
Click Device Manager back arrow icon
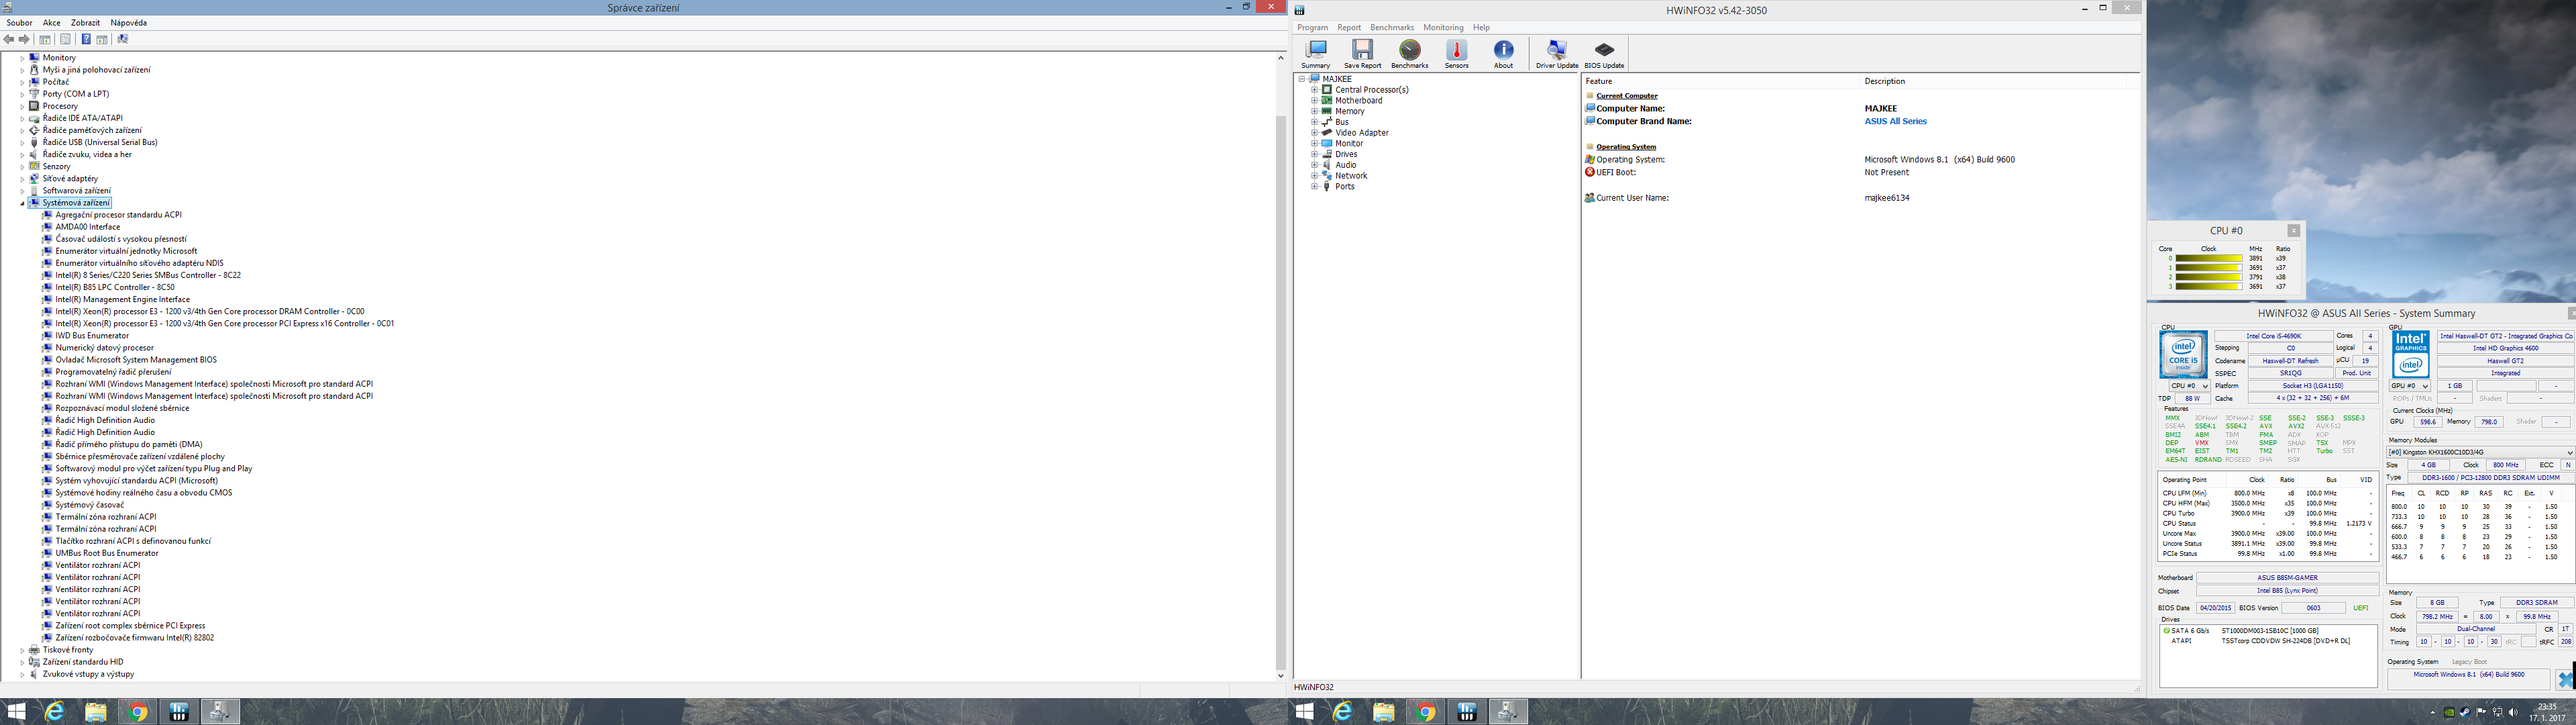[9, 39]
